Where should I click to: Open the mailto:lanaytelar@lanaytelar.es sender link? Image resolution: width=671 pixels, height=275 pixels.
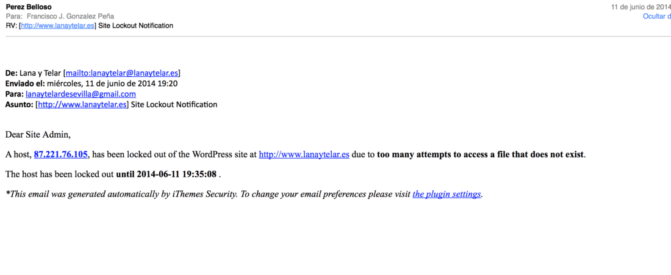123,73
